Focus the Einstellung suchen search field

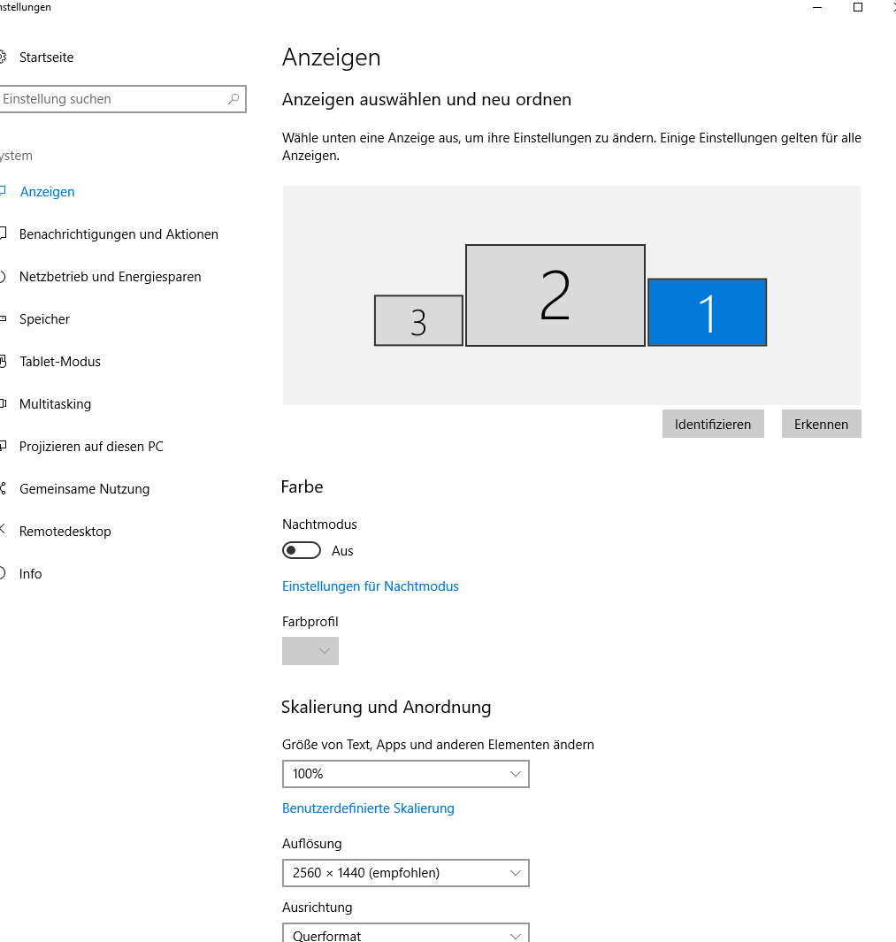[x=123, y=99]
